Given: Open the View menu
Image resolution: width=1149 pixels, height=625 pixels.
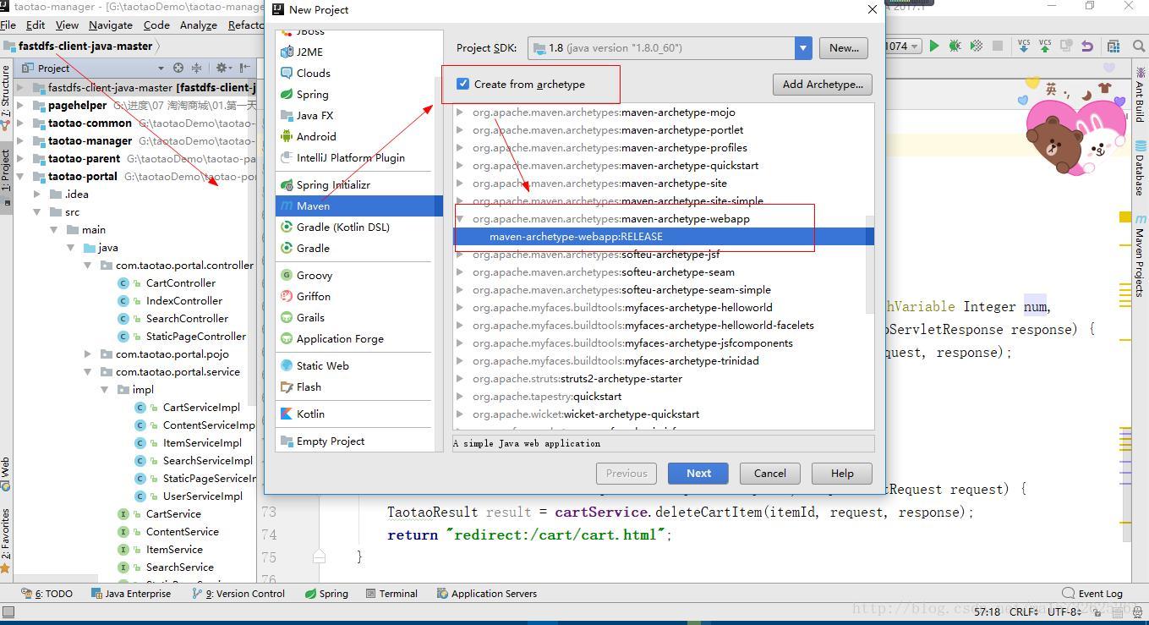Looking at the screenshot, I should (x=67, y=25).
